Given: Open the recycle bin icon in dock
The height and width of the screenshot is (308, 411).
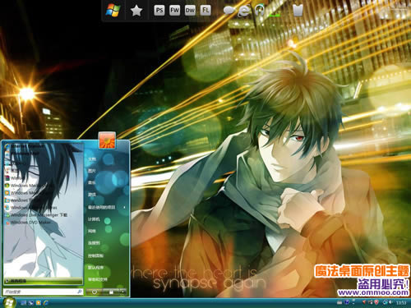Looking at the screenshot, I should (x=298, y=11).
